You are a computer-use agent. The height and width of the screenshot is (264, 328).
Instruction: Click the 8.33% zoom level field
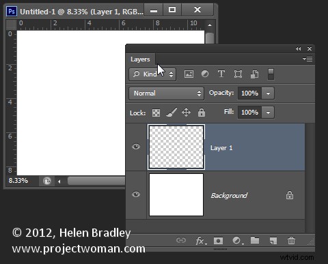(x=22, y=181)
